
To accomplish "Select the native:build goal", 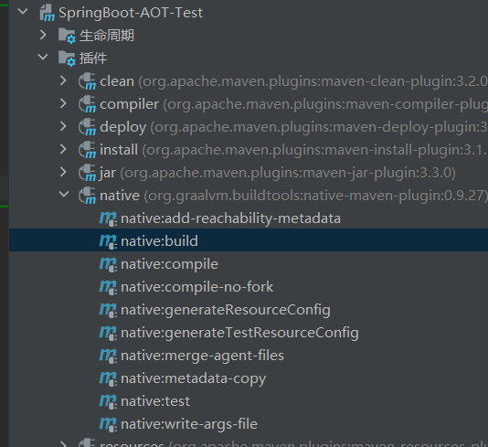I will (249, 240).
